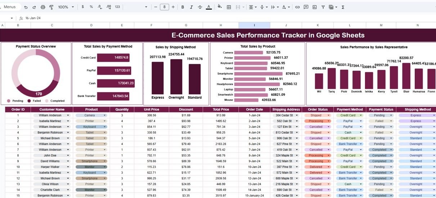Click the create filter funnel icon
436x198 pixels.
pyautogui.click(x=323, y=7)
